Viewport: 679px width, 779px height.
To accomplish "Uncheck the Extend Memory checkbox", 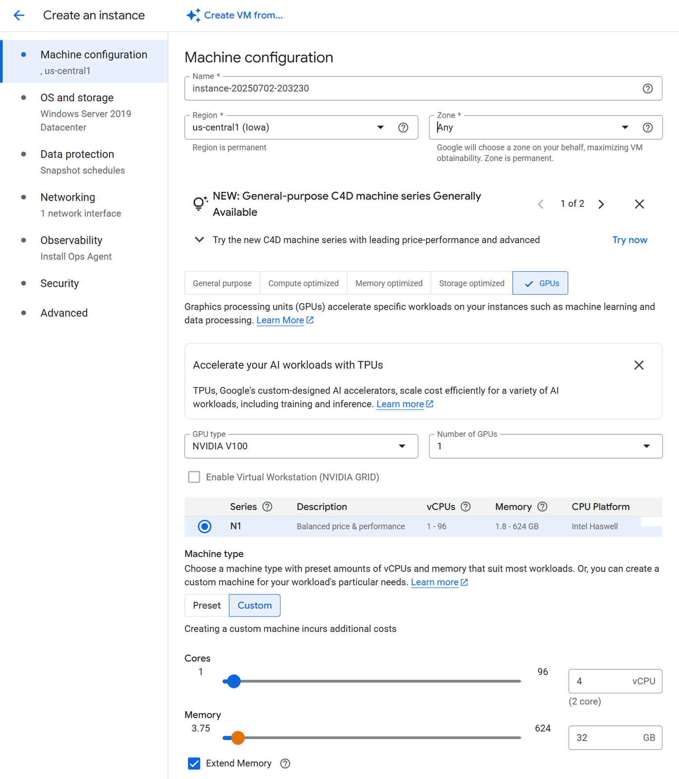I will [x=194, y=763].
